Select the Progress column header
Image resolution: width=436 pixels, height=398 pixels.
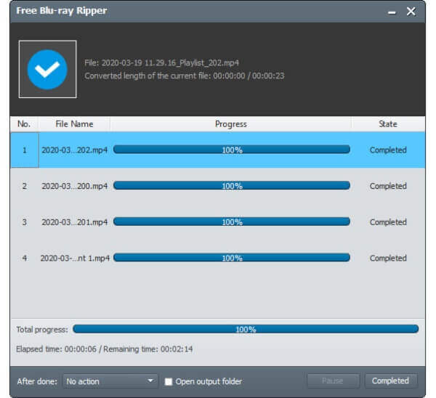click(x=231, y=124)
